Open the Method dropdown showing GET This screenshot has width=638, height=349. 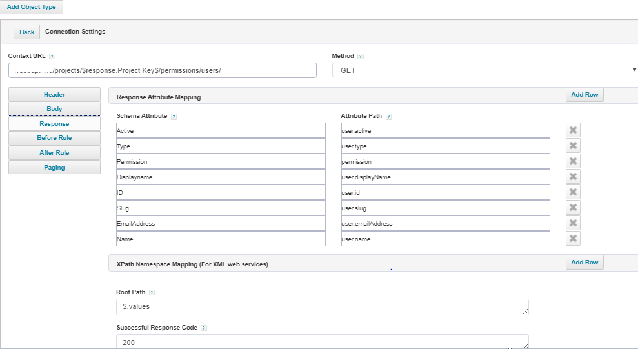(x=485, y=70)
